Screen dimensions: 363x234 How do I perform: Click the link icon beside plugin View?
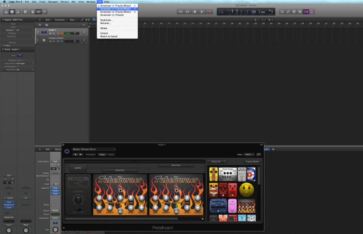pos(258,154)
